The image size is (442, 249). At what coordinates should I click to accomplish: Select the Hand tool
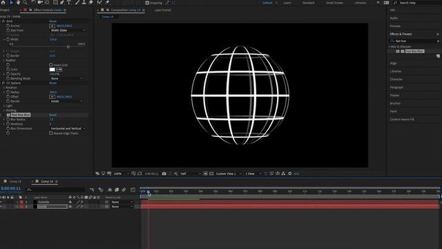point(19,2)
